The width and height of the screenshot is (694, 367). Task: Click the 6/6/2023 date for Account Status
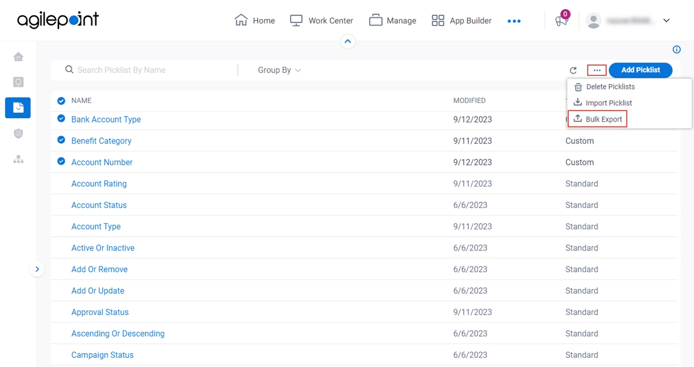coord(470,205)
